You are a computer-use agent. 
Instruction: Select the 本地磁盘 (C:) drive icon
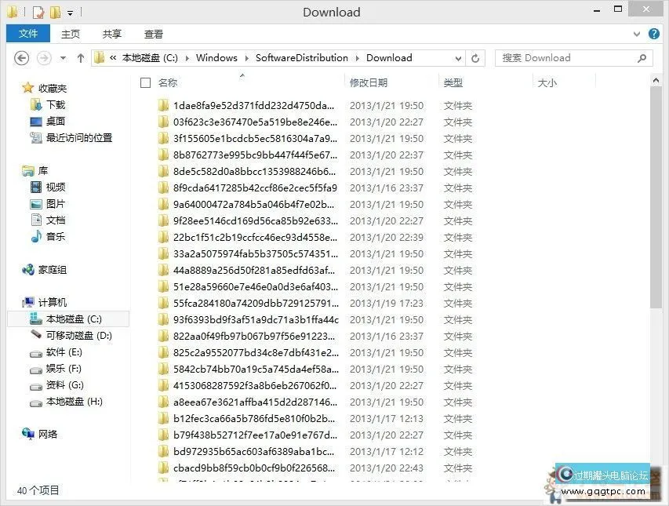[35, 319]
